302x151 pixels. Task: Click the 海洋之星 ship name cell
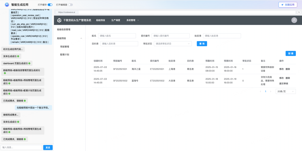tap(136, 69)
